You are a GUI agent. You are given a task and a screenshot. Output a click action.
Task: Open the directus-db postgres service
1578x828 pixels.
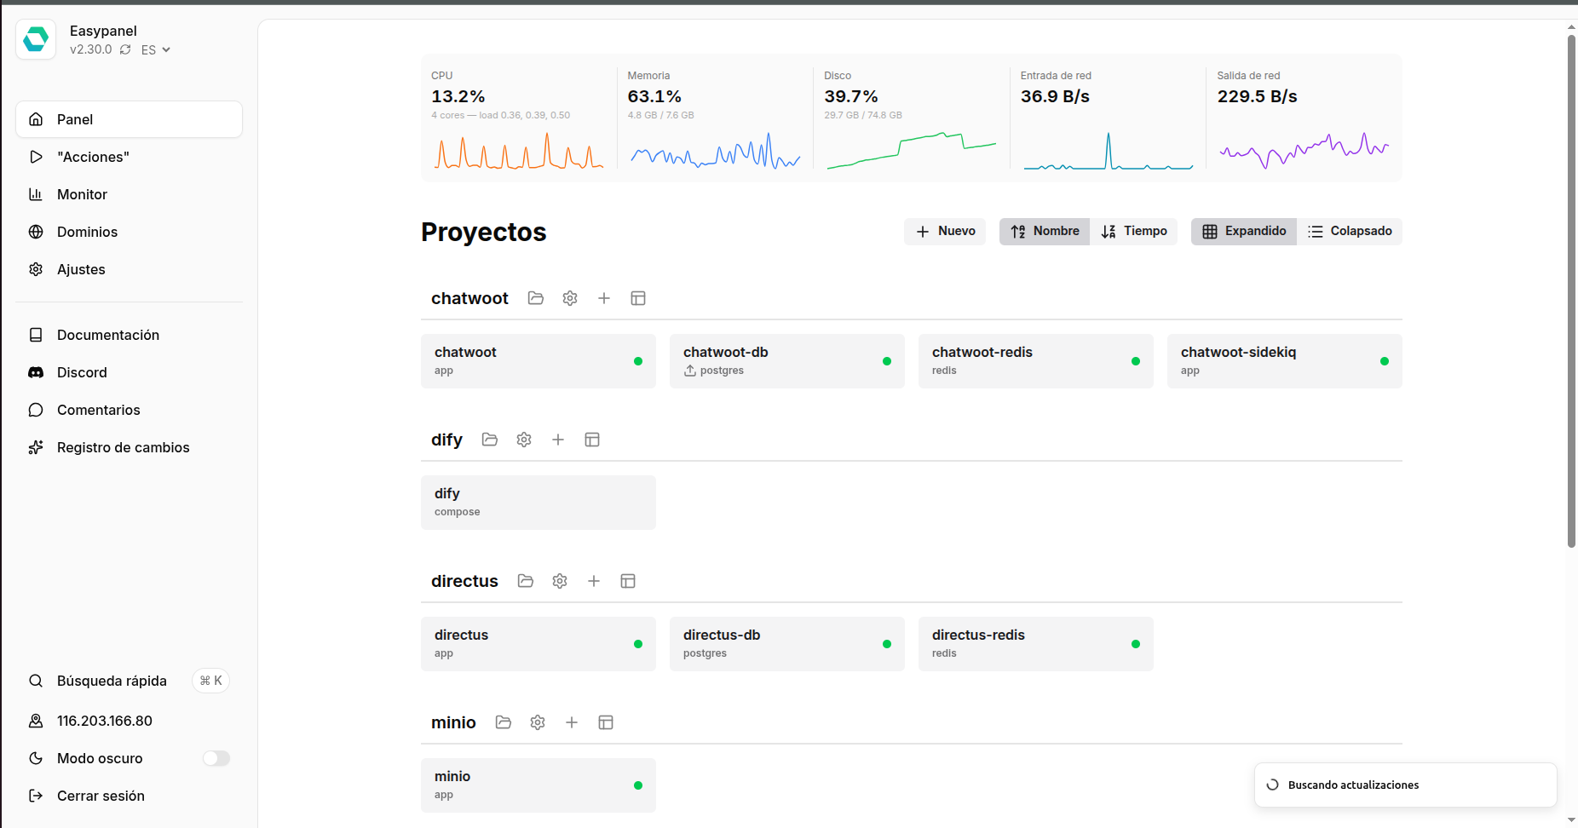coord(787,644)
